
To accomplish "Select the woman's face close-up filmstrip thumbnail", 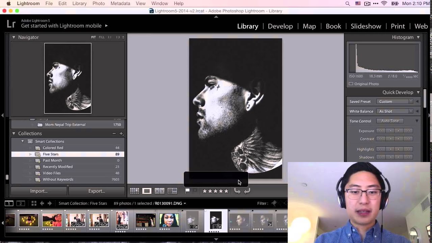I will (169, 220).
